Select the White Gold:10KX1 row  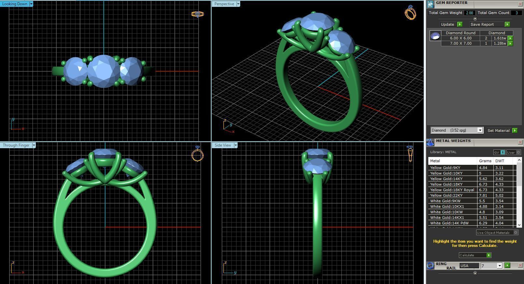472,206
